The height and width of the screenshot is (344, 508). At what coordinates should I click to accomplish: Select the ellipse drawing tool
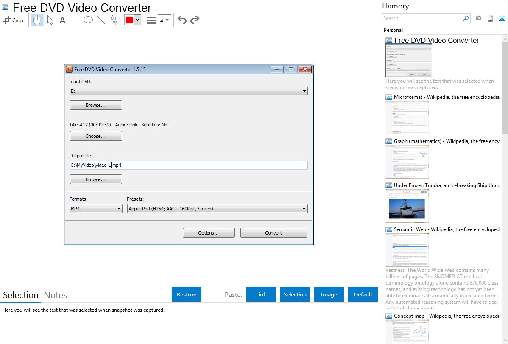(88, 20)
